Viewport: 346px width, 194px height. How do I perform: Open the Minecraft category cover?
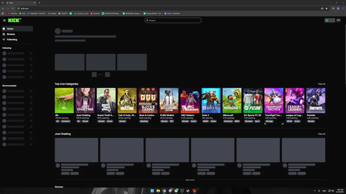pyautogui.click(x=232, y=101)
